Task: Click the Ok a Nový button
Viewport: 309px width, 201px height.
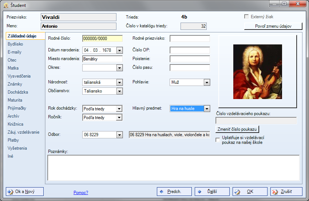Action: click(25, 192)
